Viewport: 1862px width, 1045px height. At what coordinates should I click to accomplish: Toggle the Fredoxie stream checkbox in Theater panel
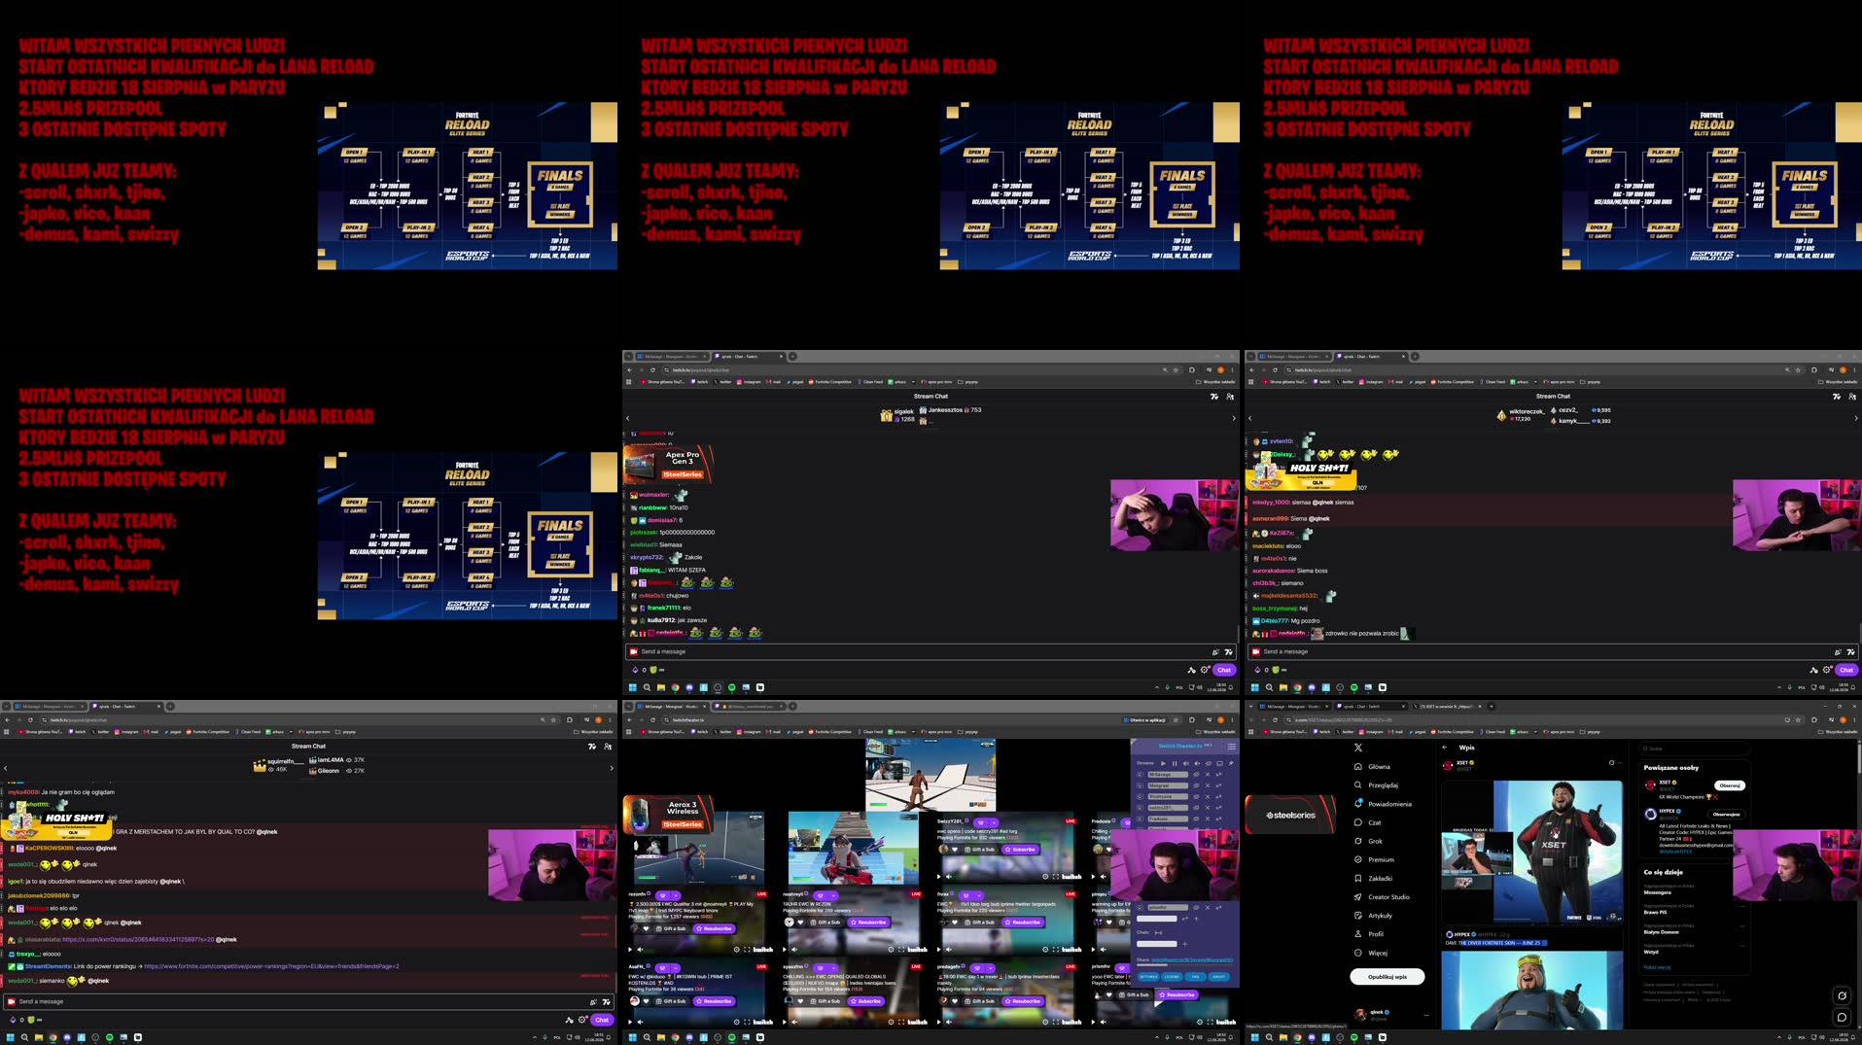coord(1140,819)
